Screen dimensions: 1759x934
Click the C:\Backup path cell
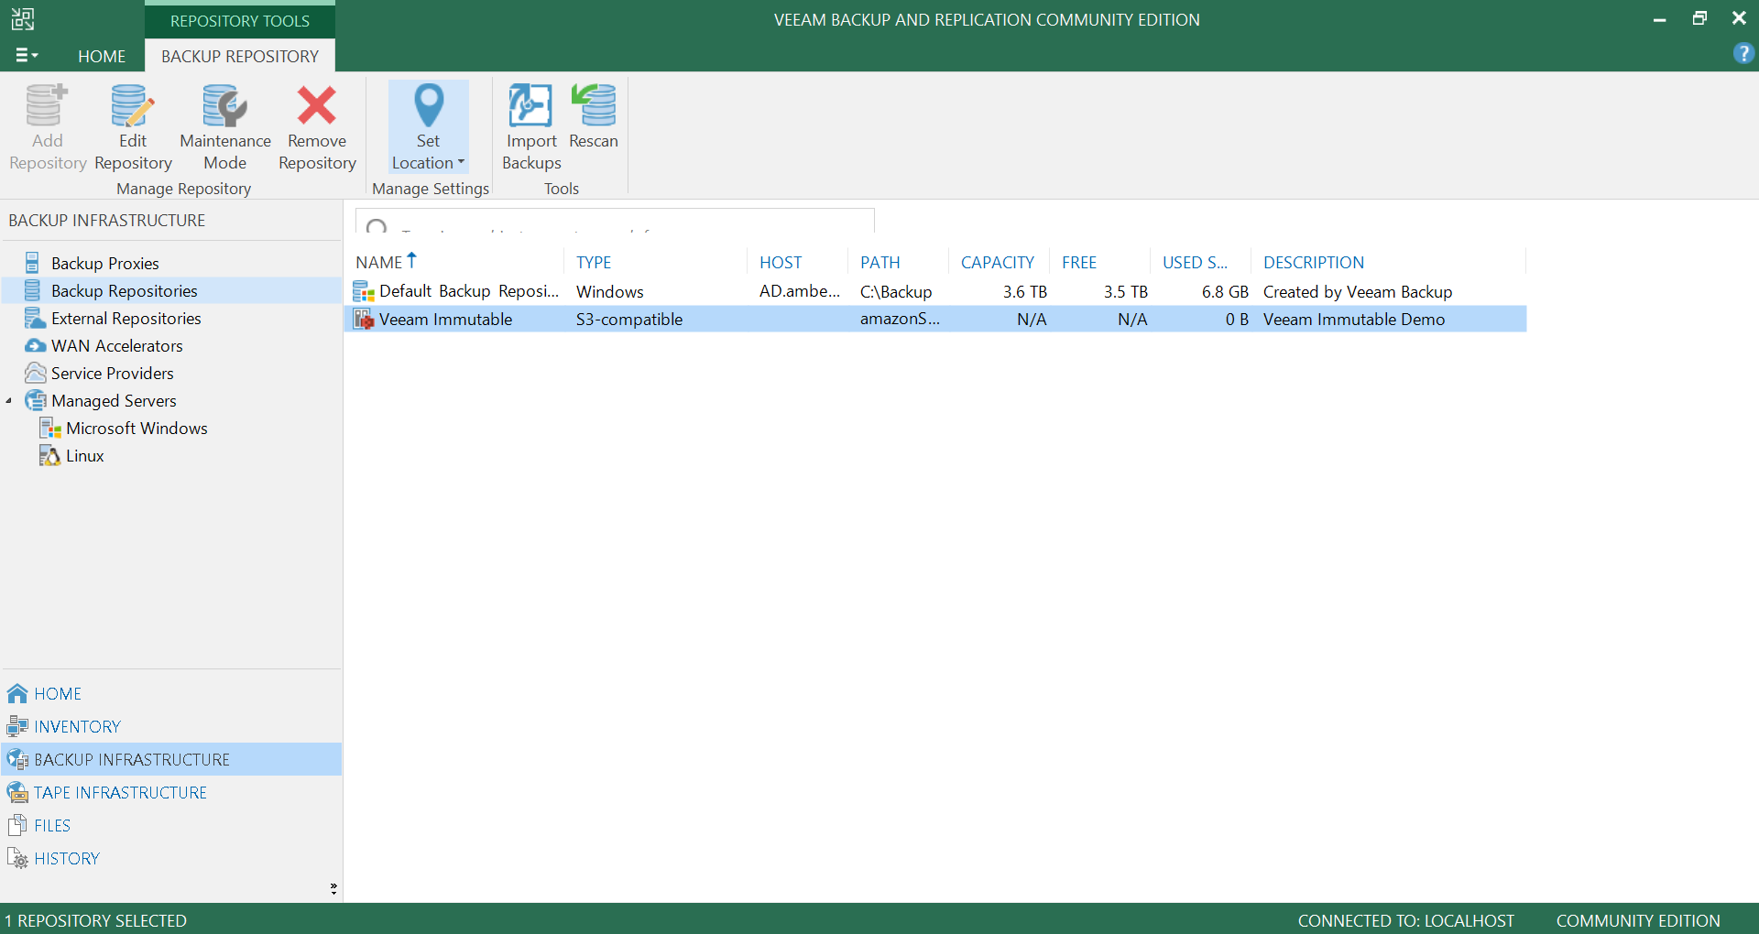(896, 292)
